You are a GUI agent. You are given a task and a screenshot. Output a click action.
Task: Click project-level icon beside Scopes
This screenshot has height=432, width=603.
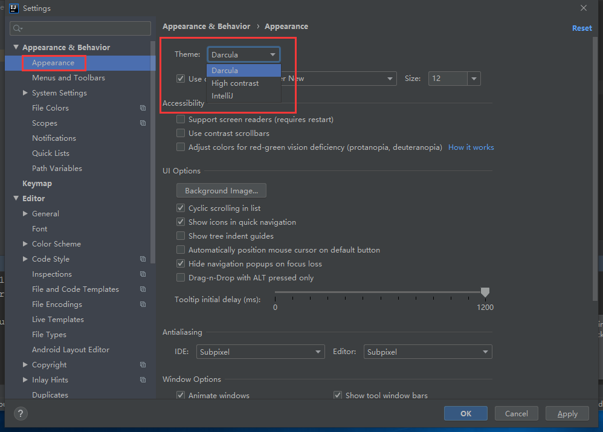click(x=143, y=123)
